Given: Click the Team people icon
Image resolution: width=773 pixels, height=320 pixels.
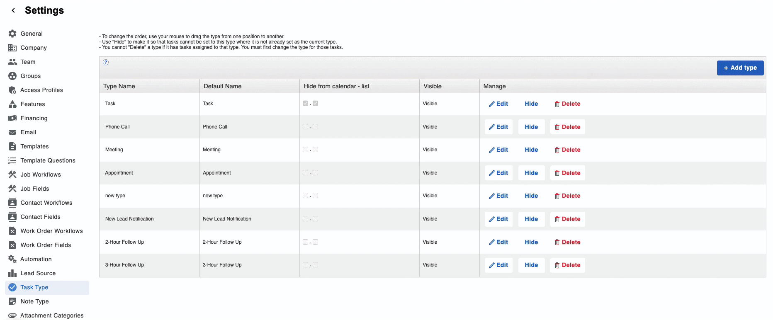Looking at the screenshot, I should (12, 62).
